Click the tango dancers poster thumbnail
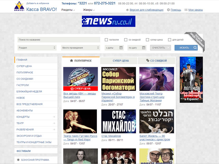219x164 pixels. click(x=80, y=121)
